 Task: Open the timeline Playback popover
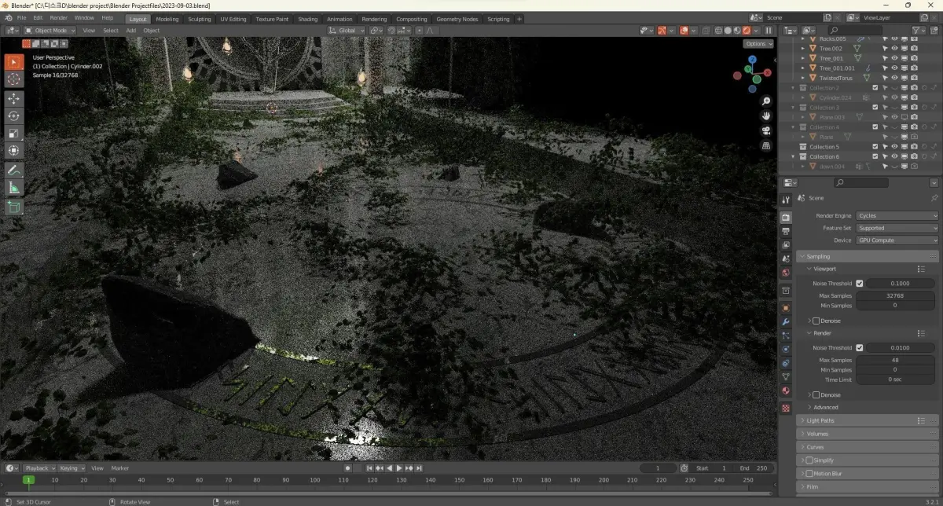39,467
